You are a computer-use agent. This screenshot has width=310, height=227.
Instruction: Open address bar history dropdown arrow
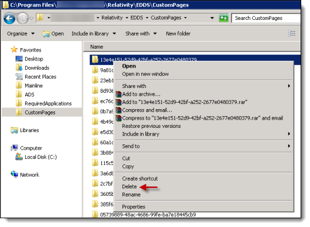212,18
